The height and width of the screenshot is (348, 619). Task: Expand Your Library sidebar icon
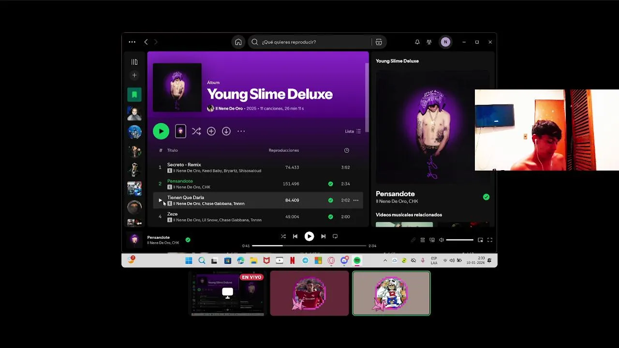pyautogui.click(x=134, y=62)
